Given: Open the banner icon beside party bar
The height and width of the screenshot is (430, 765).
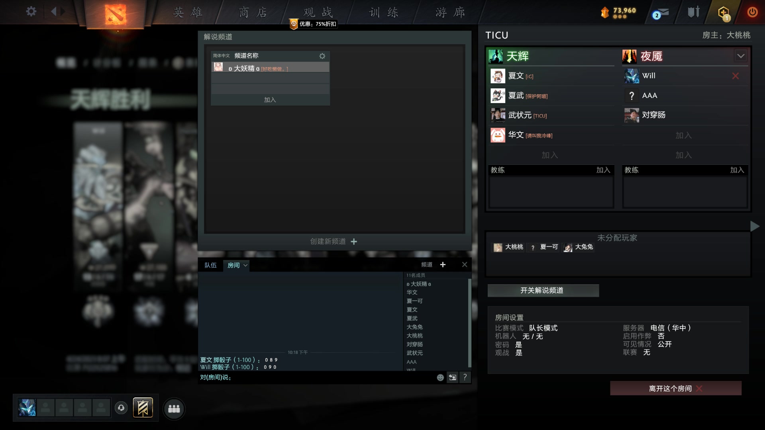Looking at the screenshot, I should click(x=143, y=408).
